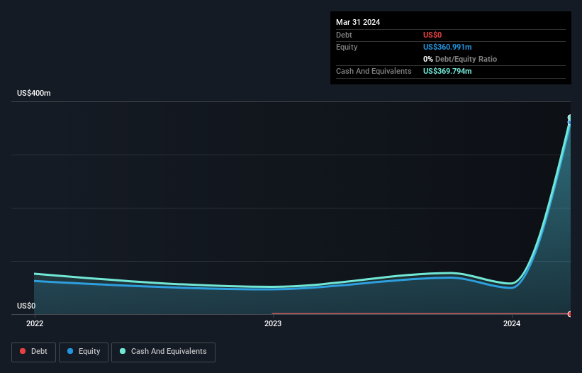582x373 pixels.
Task: Click the teal Cash And Equivalents dot
Action: click(x=123, y=351)
